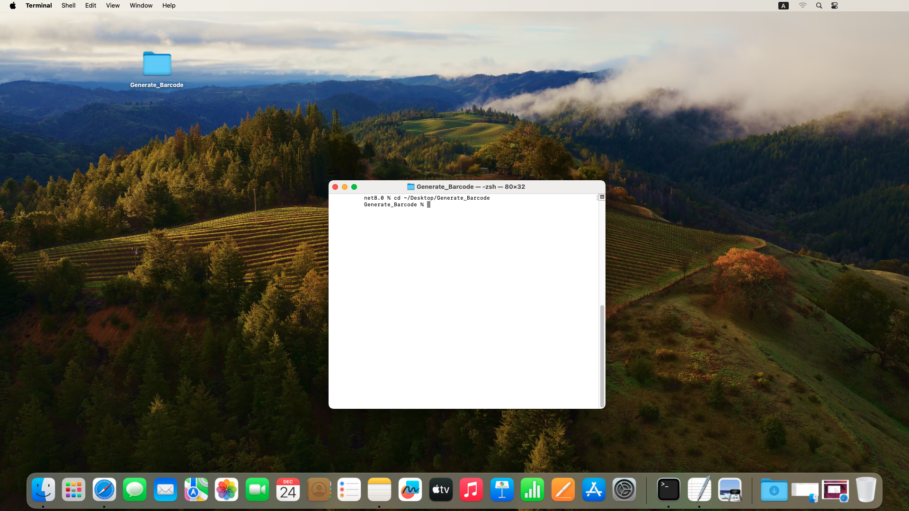Click the Terminal window scrollbar
The image size is (909, 511).
point(602,355)
